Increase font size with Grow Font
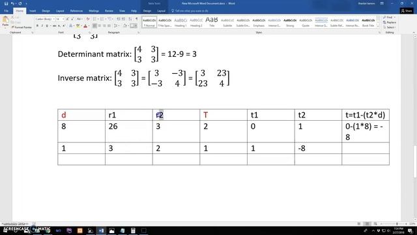The width and height of the screenshot is (417, 235). coord(67,19)
